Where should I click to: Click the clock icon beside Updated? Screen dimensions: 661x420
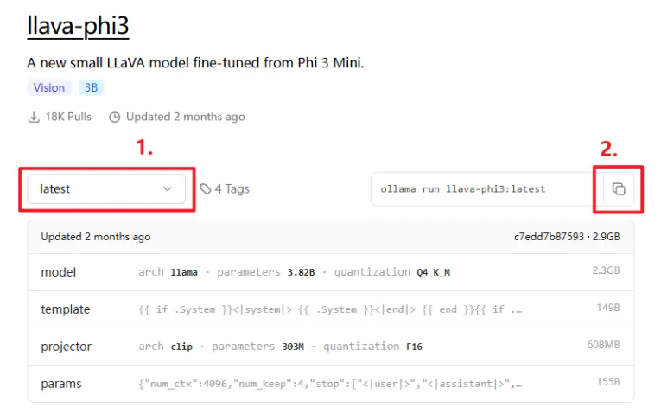click(x=115, y=117)
